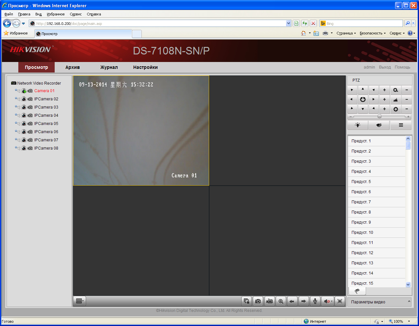The width and height of the screenshot is (419, 326).
Task: Tilt the PTZ camera down
Action: click(363, 109)
